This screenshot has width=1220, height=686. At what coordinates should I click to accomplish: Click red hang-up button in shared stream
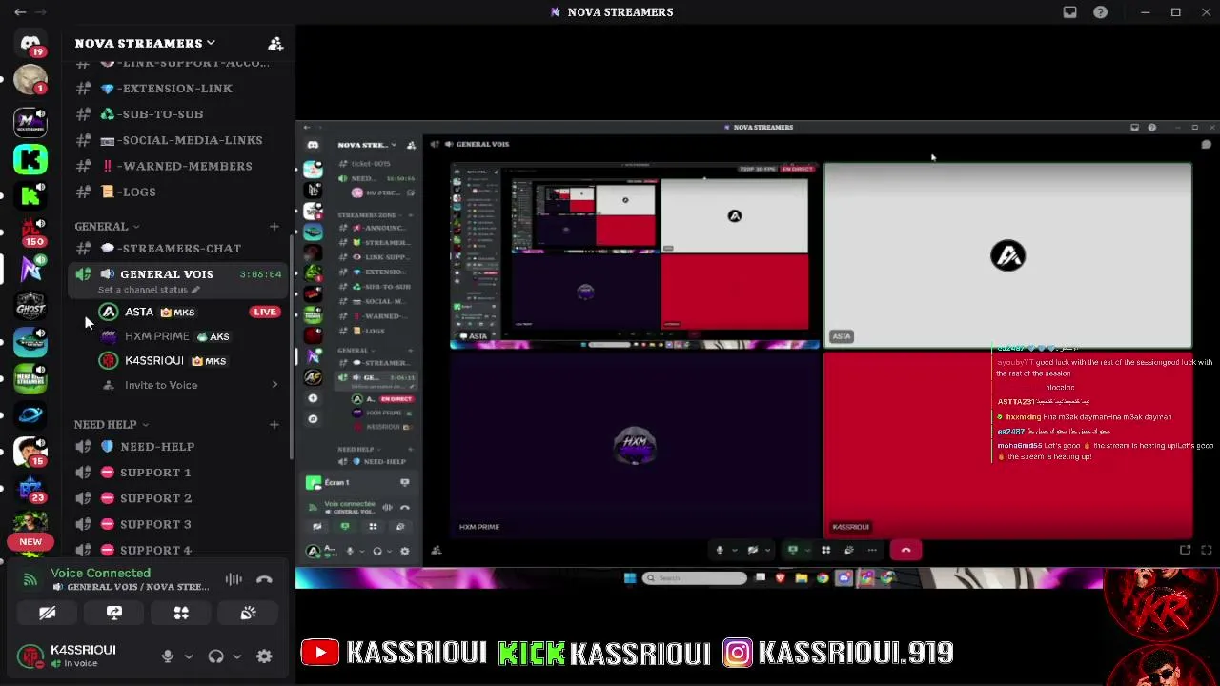[905, 550]
